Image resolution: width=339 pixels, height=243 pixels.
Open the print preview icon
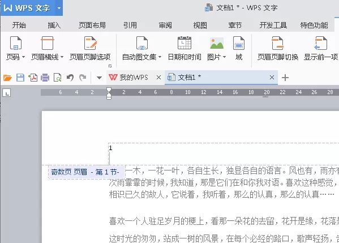click(x=58, y=78)
